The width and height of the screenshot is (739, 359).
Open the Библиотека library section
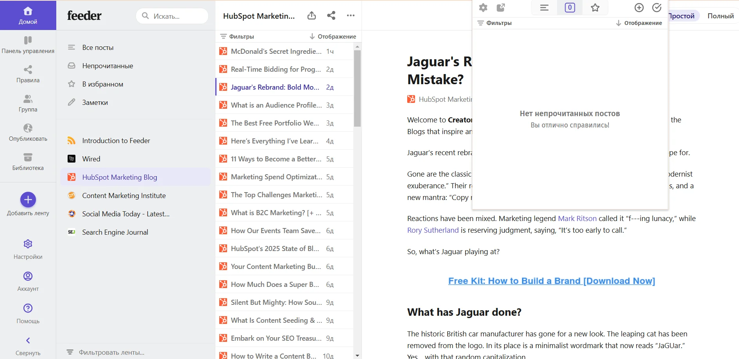[28, 162]
